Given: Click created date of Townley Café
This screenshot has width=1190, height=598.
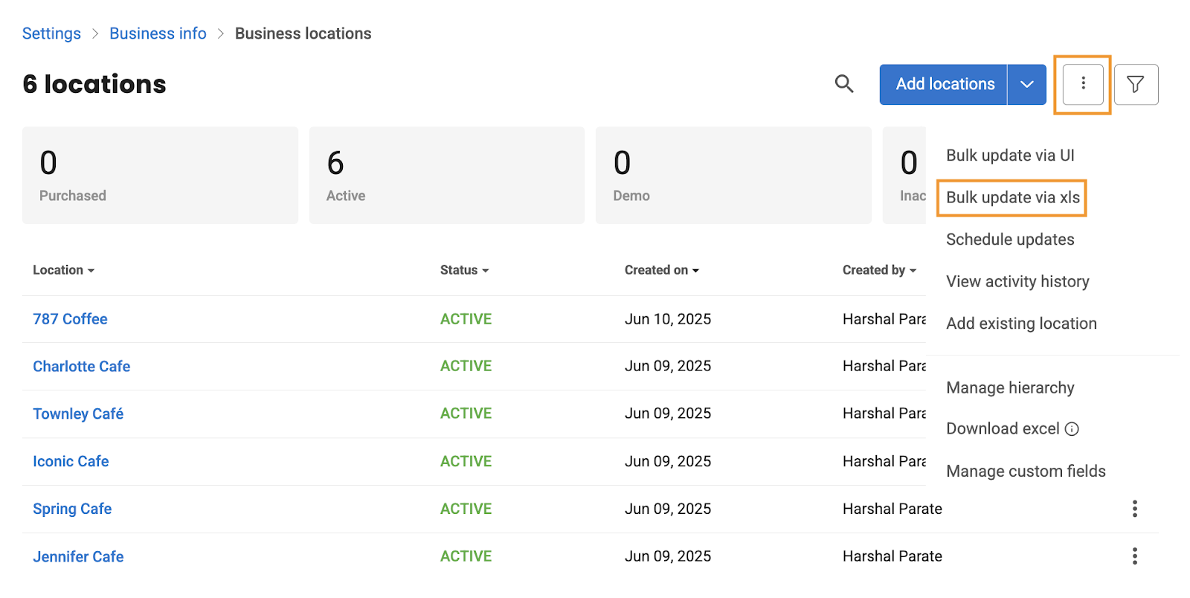Looking at the screenshot, I should pyautogui.click(x=668, y=414).
